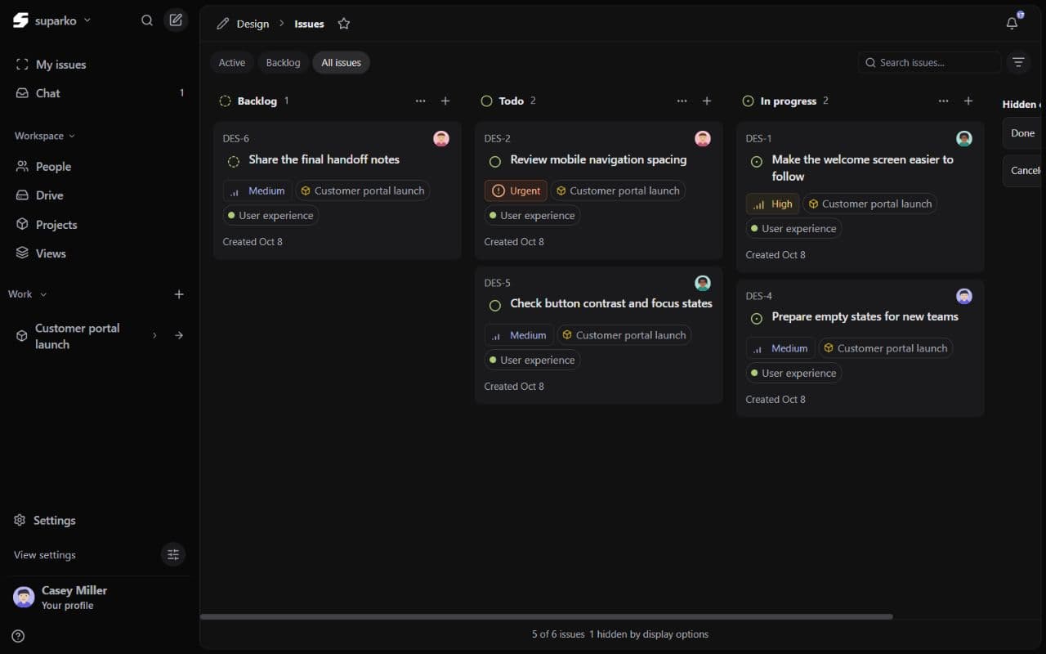Open Backlog column more options menu
The width and height of the screenshot is (1046, 654).
point(420,101)
